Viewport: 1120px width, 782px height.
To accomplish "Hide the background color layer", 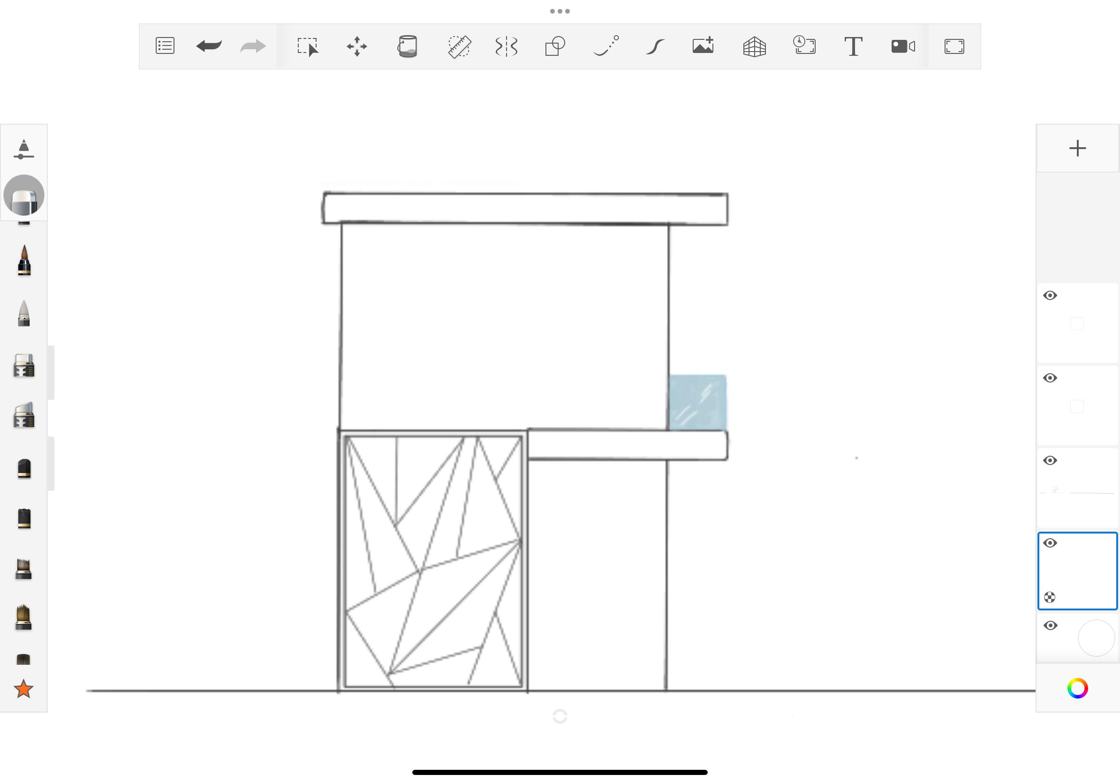I will [x=1050, y=625].
